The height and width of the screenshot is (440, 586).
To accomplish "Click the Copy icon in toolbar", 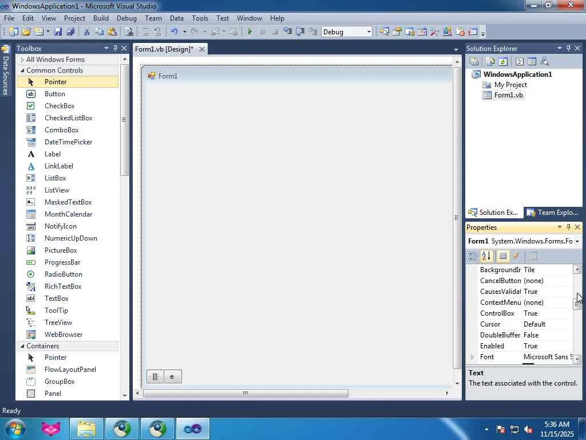I will point(99,32).
